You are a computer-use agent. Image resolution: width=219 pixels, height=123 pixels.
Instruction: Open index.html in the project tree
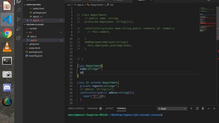[x=34, y=48]
